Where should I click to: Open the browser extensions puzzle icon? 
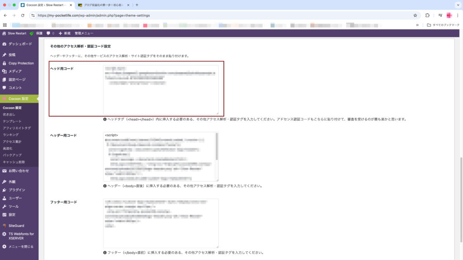pos(427,15)
